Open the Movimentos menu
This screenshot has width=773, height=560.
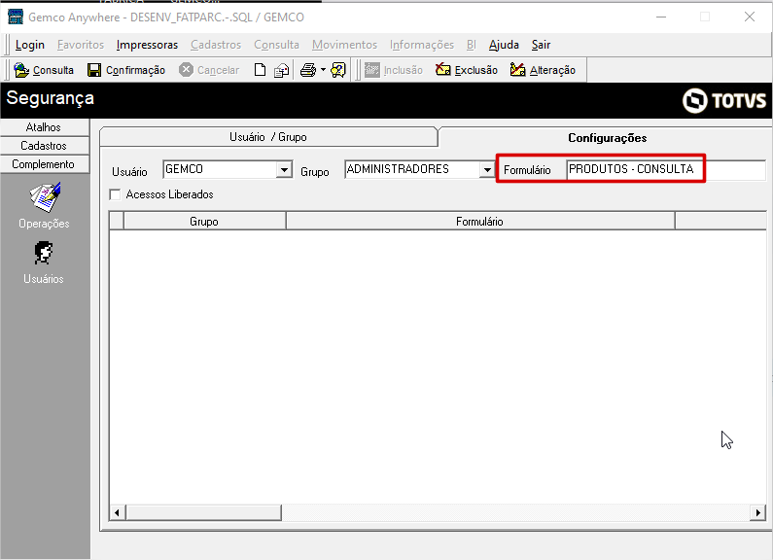[x=344, y=45]
